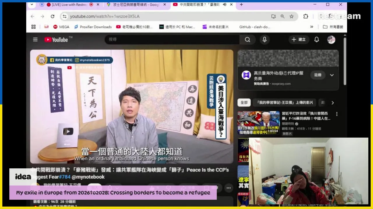Screen dimensions: 373x209
Task: Open the Proxifier Downloads bookmark
Action: 93,27
